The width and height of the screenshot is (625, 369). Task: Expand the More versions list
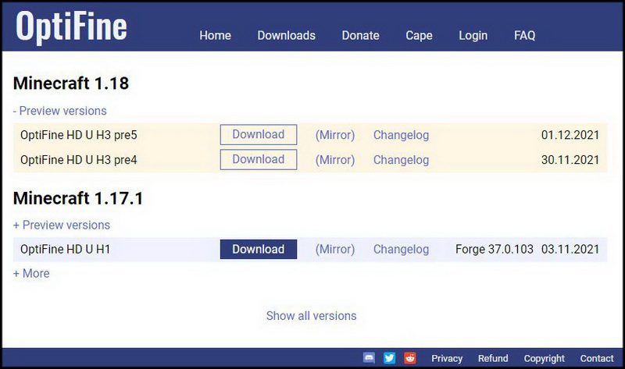pos(31,274)
